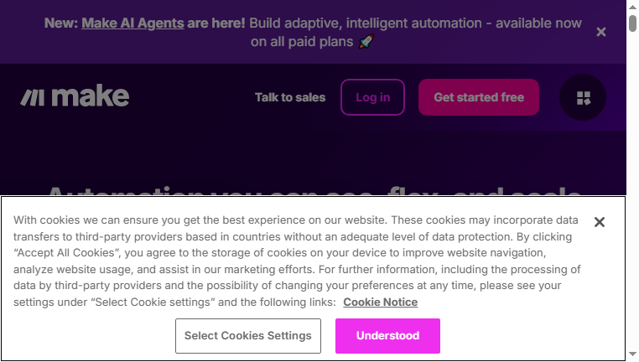Accept cookies with Understood button

(x=387, y=336)
